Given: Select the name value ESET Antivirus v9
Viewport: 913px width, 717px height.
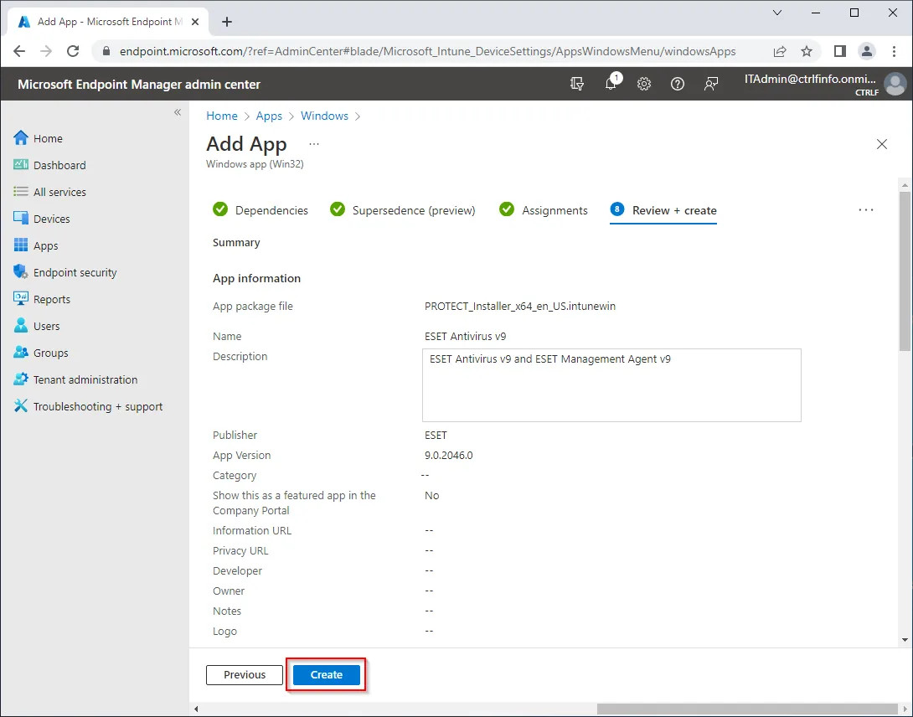Looking at the screenshot, I should [x=465, y=336].
